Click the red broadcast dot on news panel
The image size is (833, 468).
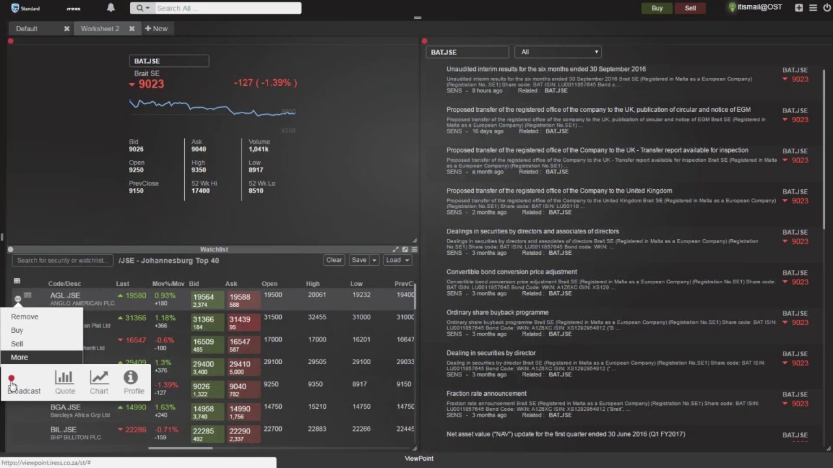(424, 41)
